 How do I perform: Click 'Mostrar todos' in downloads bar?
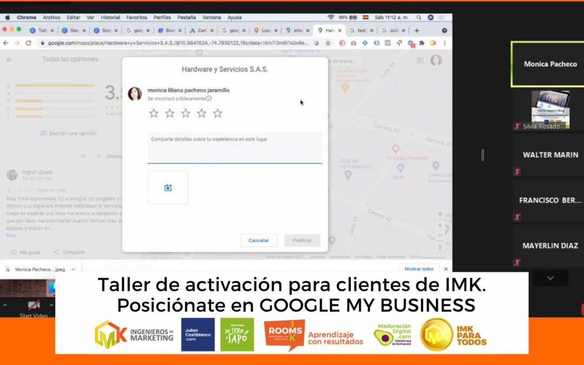419,269
